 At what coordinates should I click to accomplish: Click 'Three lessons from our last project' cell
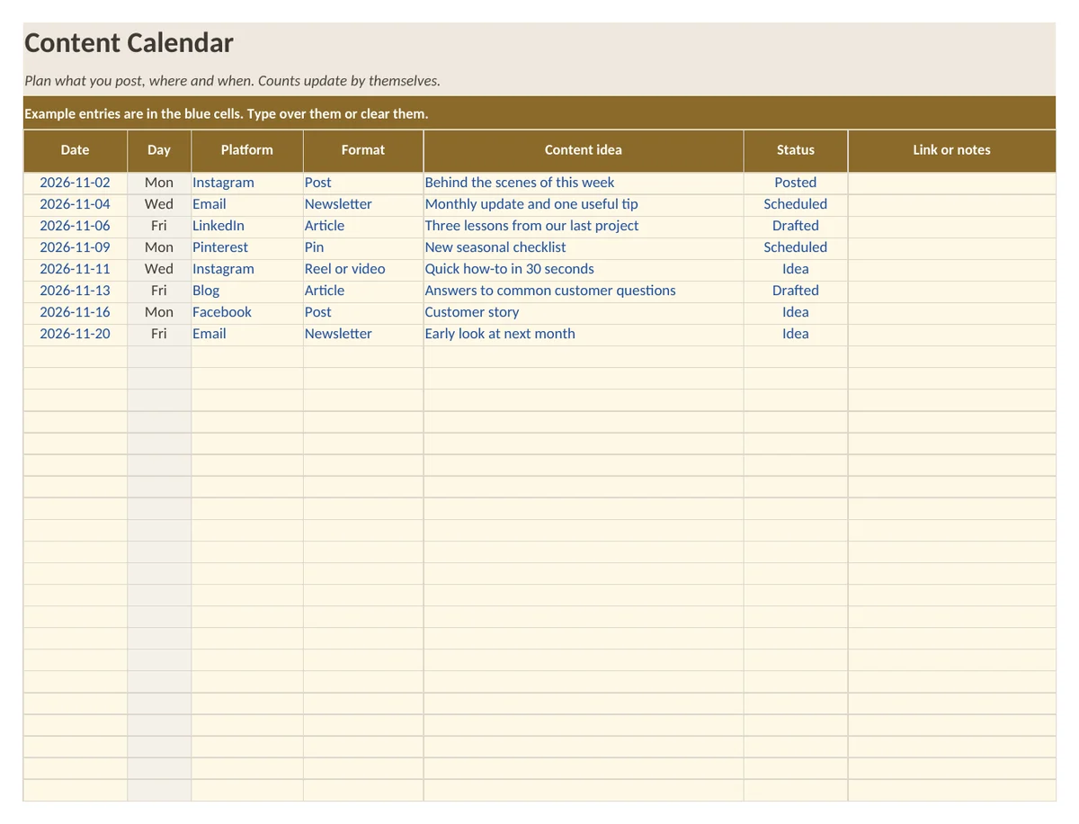(x=584, y=226)
